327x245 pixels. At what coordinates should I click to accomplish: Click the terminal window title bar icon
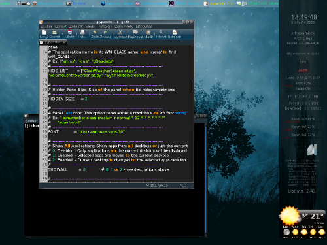[x=26, y=116]
